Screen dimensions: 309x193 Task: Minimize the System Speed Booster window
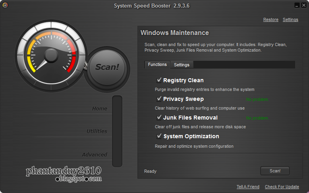[x=297, y=5]
